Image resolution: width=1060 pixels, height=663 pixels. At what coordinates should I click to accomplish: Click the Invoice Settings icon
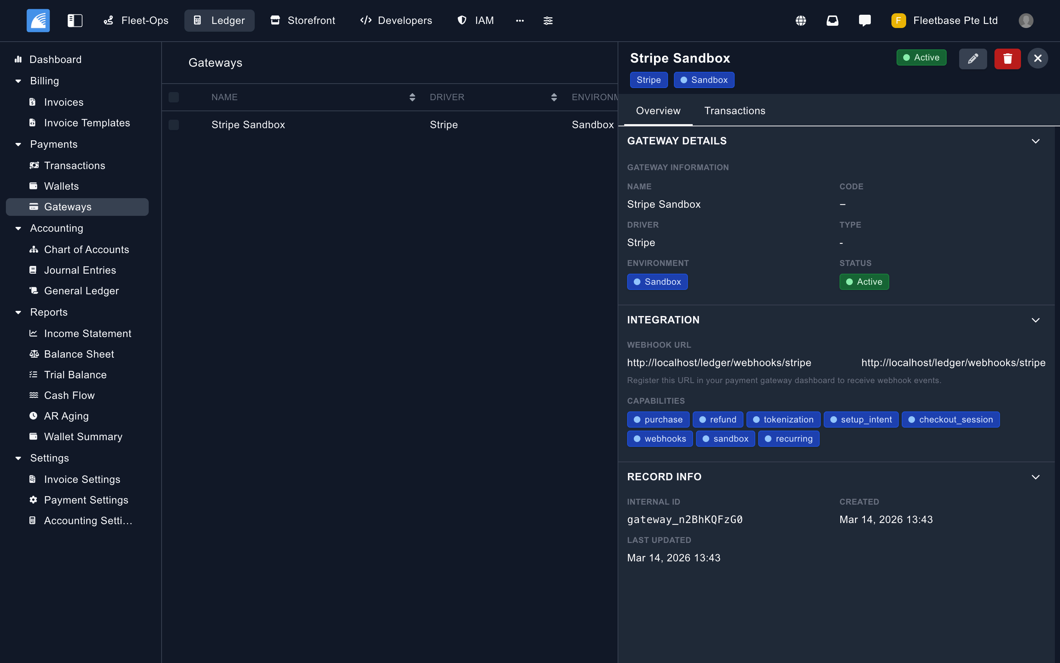[x=32, y=479]
